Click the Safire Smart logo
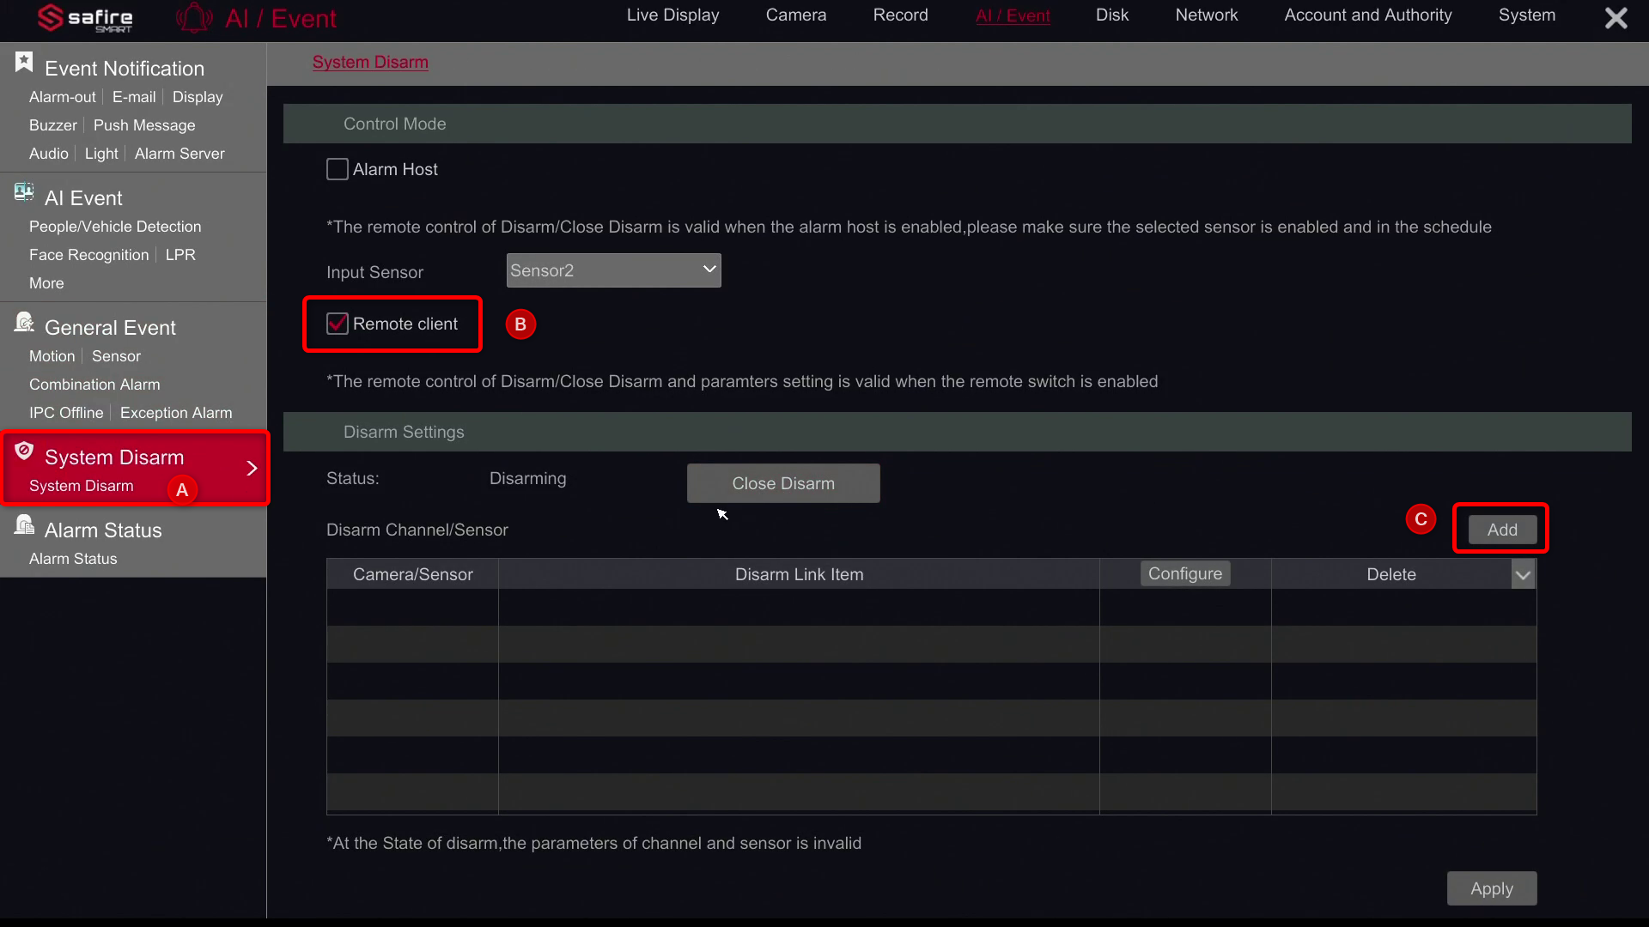The image size is (1649, 927). [83, 17]
